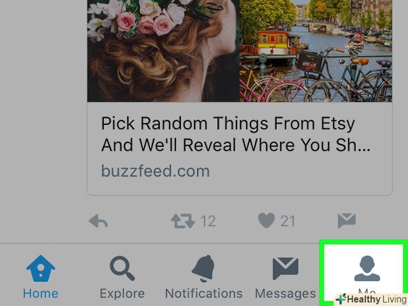Click the Healthy Living watermark logo
The width and height of the screenshot is (408, 306).
pos(372,299)
